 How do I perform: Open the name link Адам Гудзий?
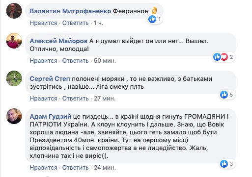51,117
